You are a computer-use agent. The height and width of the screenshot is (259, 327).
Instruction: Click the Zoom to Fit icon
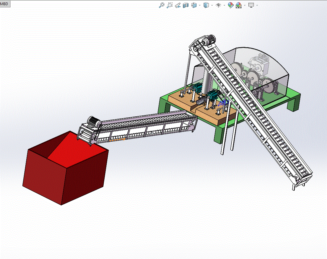pos(161,5)
